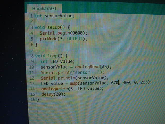Click the value 255 in the map call
This screenshot has height=124, width=165.
coord(144,82)
